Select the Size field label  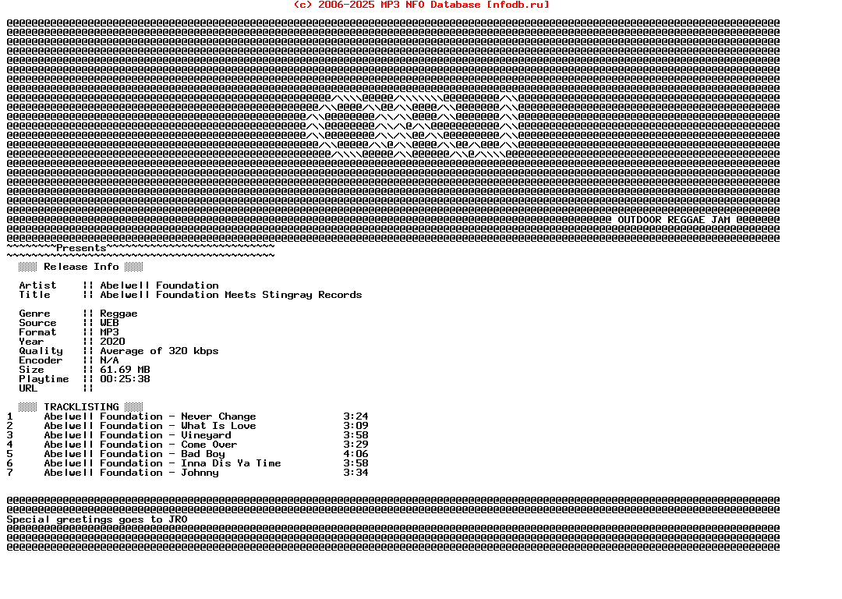tap(31, 370)
